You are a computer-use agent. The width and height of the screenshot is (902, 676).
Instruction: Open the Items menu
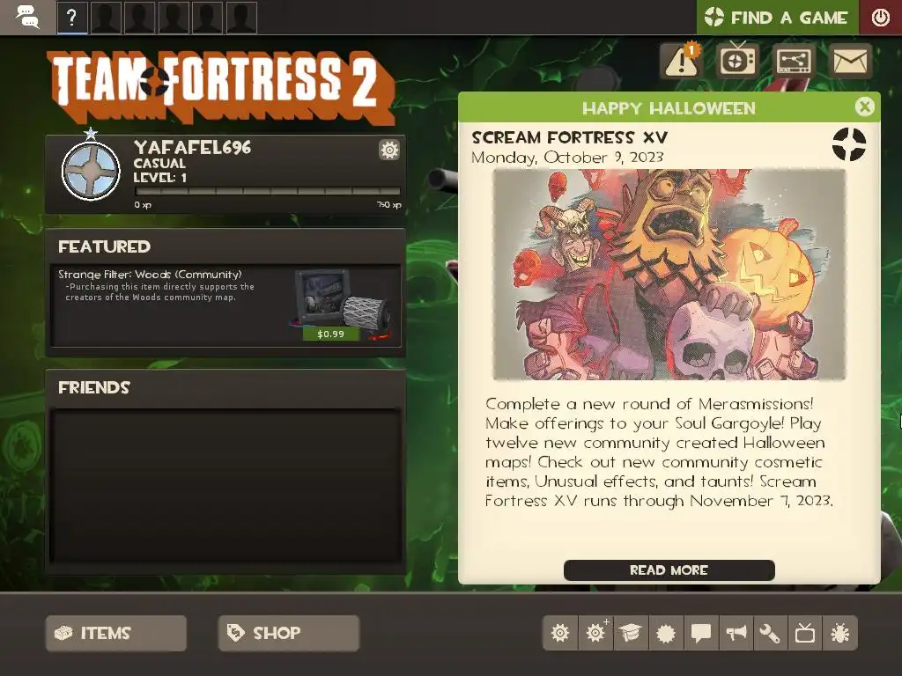116,633
